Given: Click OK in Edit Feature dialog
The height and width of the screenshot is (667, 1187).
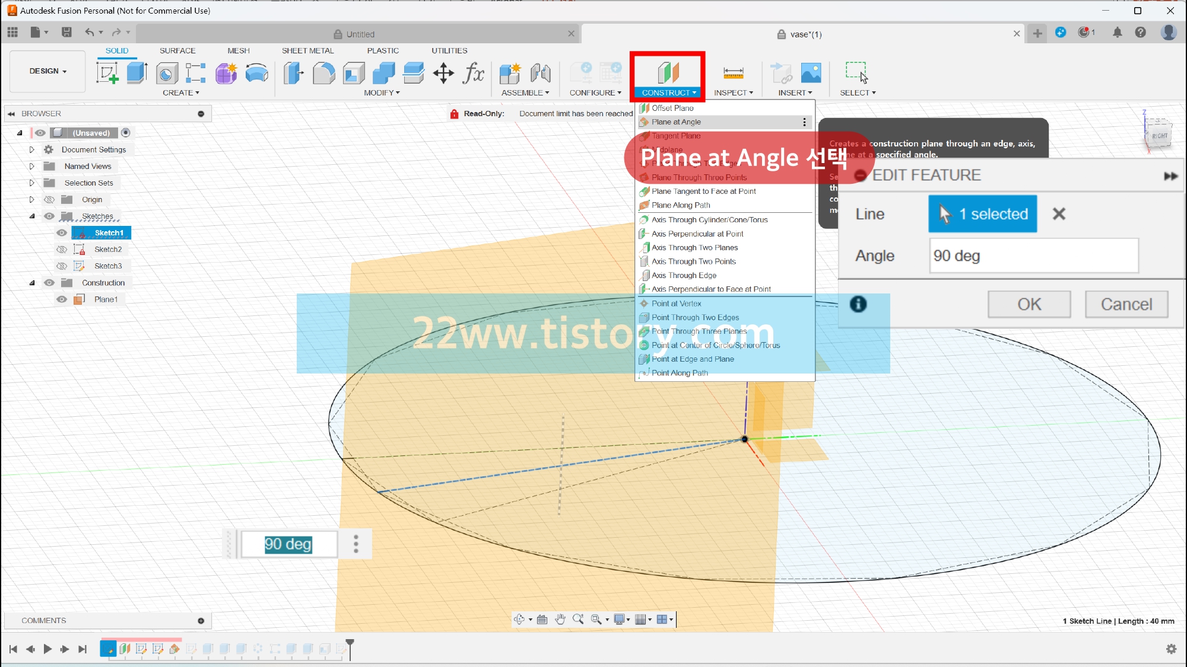Looking at the screenshot, I should (1029, 304).
